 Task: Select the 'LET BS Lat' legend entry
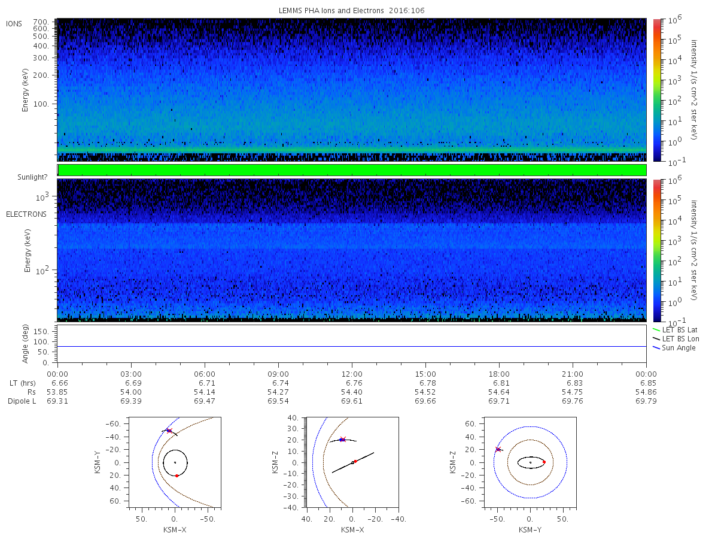point(679,329)
